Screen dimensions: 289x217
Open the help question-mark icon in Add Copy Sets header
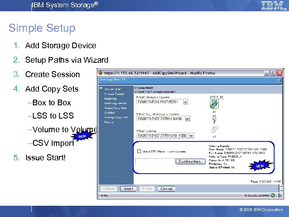tap(279, 80)
